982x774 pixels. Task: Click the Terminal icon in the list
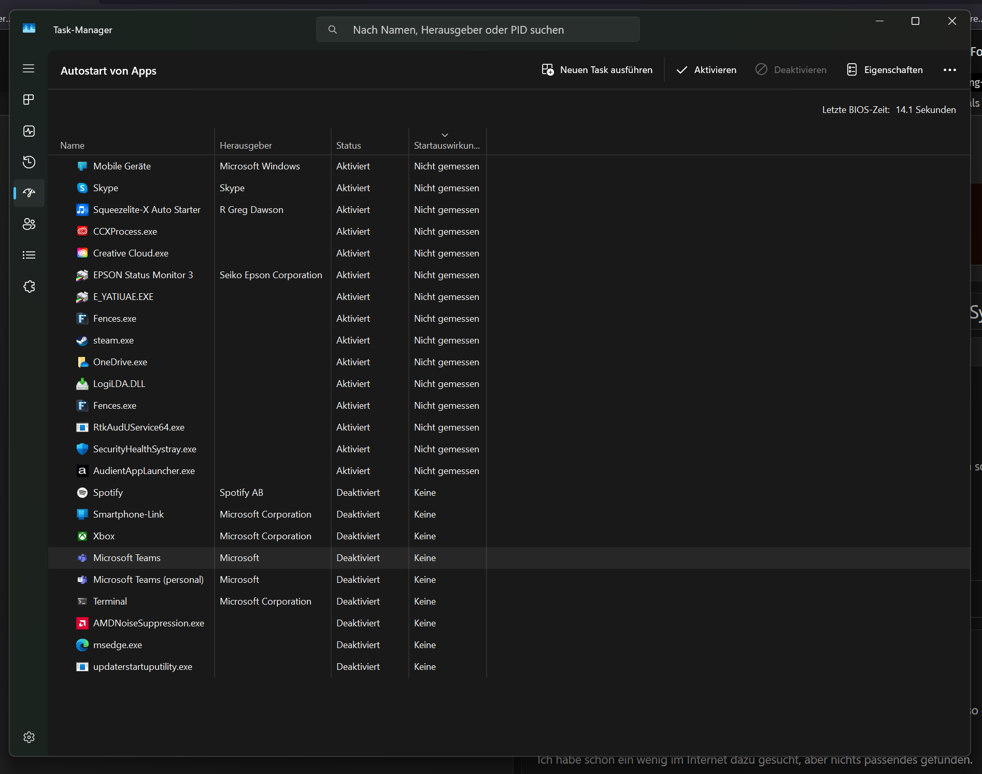[x=82, y=601]
